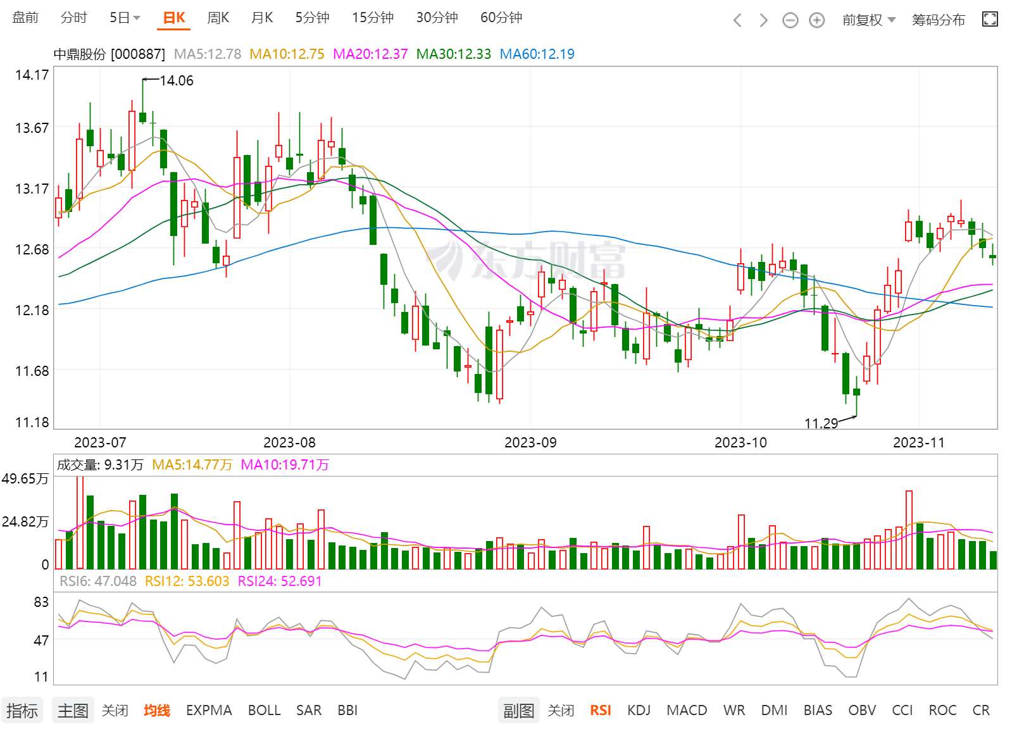Click MA30:12.33 legend value
Viewport: 1024px width, 729px height.
pyautogui.click(x=454, y=54)
